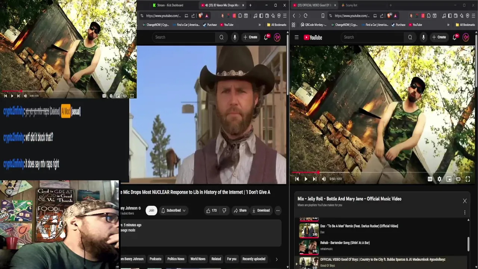The height and width of the screenshot is (269, 478).
Task: Reload page in right browser window
Action: coord(305,16)
